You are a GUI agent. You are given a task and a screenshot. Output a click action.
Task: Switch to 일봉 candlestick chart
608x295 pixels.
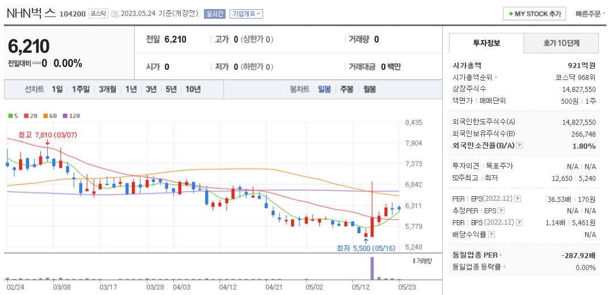[324, 89]
